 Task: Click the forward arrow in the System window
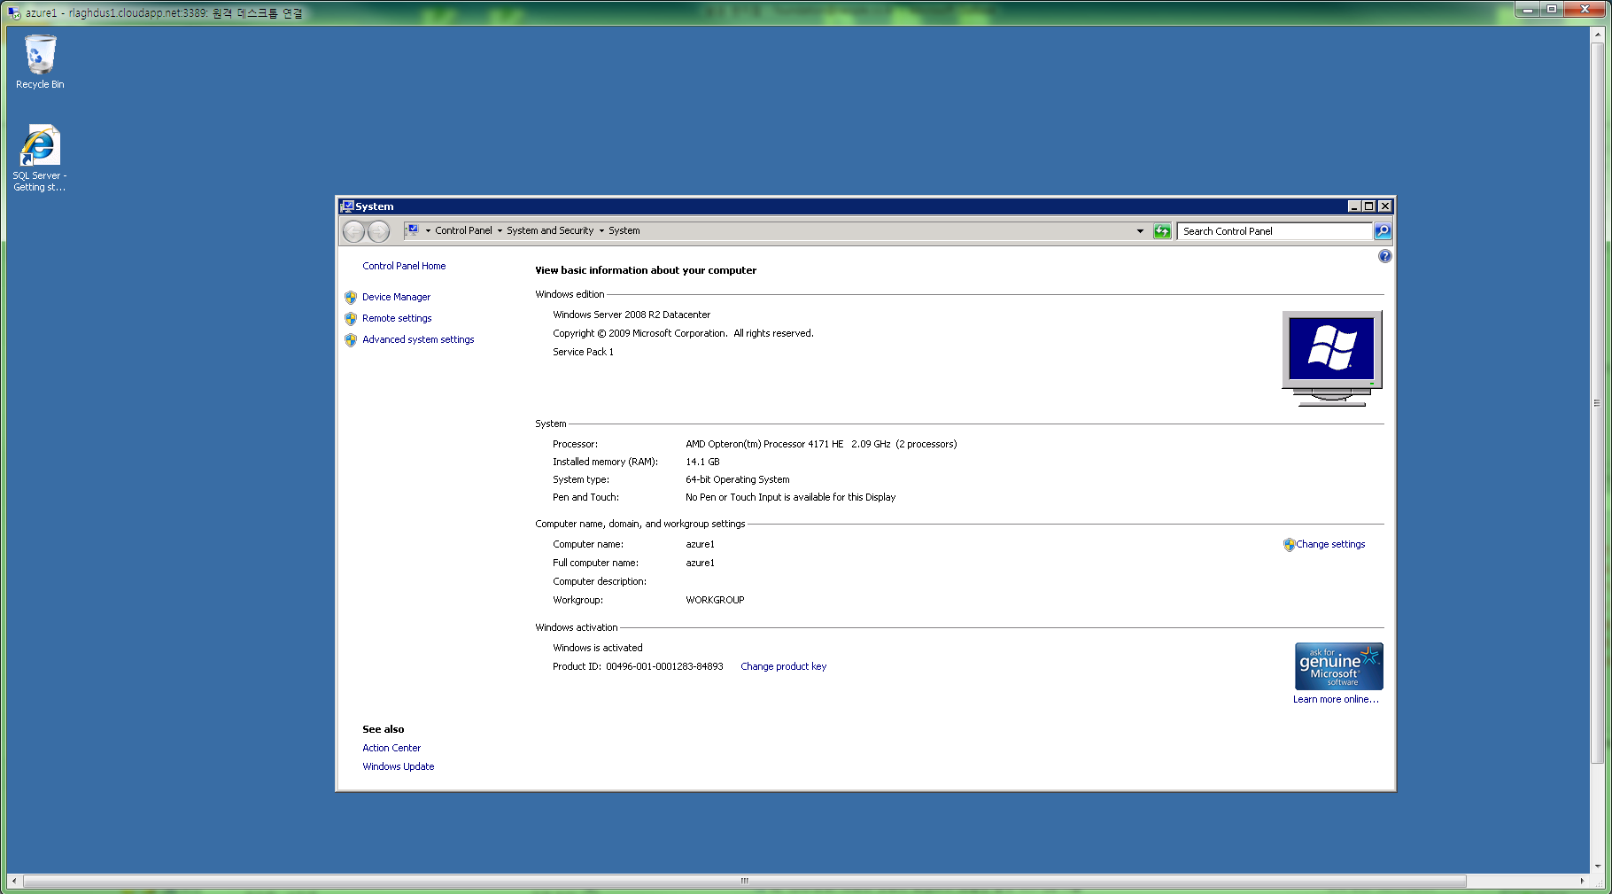click(x=378, y=231)
